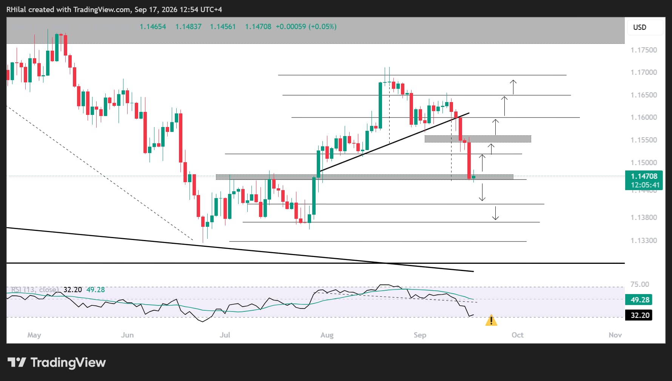Click the high price 1.14837
Screen dimensions: 672x381
pos(188,26)
